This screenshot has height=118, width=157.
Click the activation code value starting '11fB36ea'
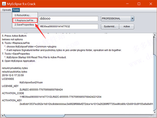60,97
